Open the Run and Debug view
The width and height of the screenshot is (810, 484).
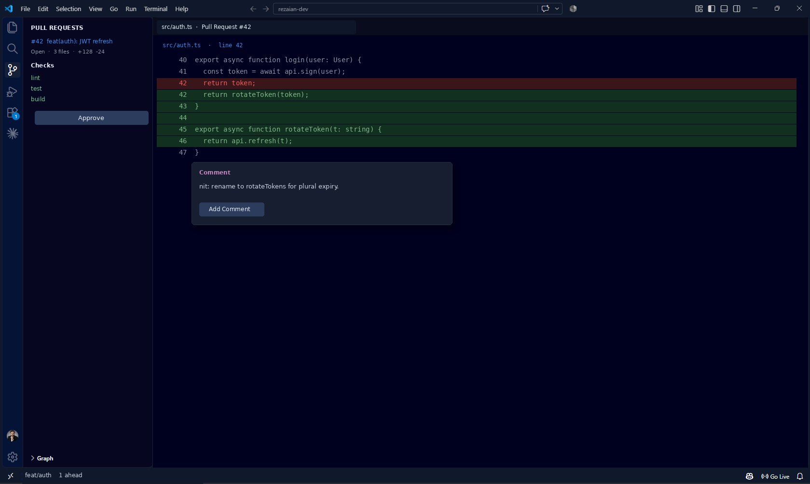13,92
